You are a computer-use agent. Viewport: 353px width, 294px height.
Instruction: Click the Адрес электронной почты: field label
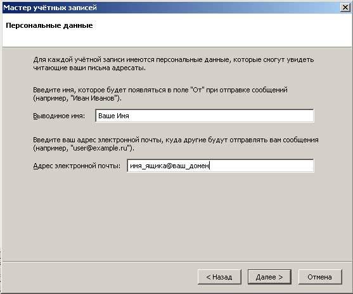click(77, 166)
